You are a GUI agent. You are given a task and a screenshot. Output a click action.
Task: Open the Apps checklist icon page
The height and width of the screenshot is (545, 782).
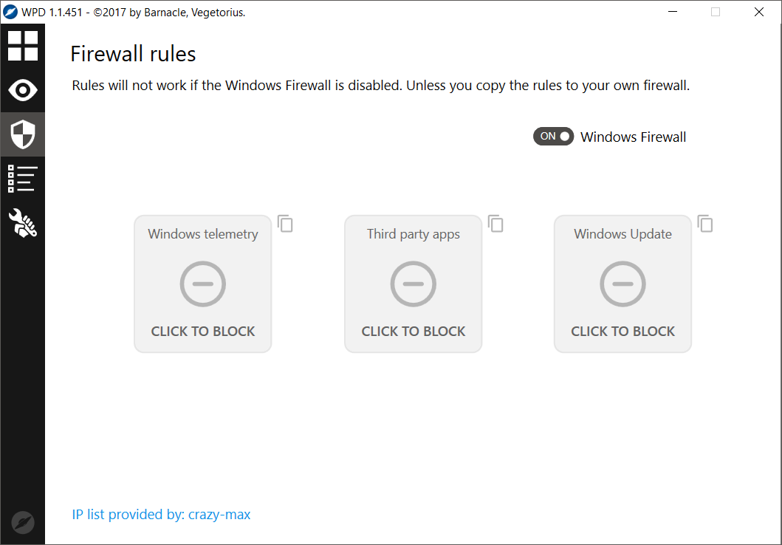(x=22, y=179)
